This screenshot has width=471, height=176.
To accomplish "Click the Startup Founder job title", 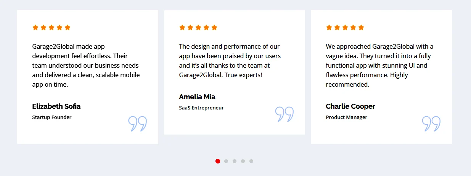I will [x=52, y=117].
